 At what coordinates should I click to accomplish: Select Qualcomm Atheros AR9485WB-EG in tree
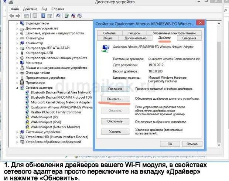click(x=61, y=107)
